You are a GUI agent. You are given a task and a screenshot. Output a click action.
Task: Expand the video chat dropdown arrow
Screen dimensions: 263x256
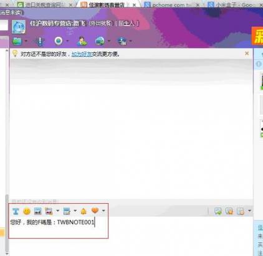(x=67, y=41)
